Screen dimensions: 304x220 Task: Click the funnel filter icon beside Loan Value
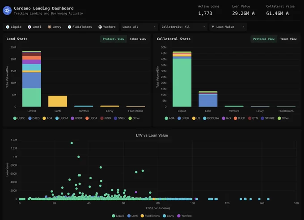[x=213, y=27]
